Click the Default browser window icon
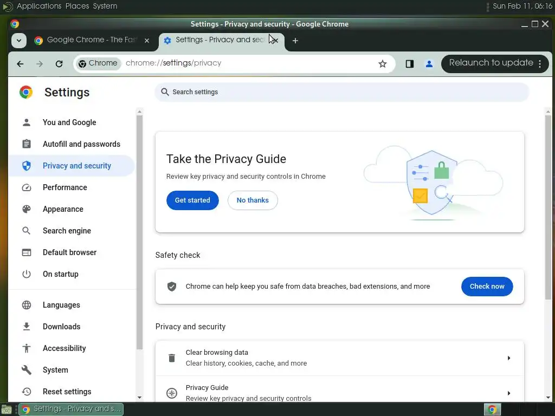Viewport: 555px width, 416px height. click(27, 252)
